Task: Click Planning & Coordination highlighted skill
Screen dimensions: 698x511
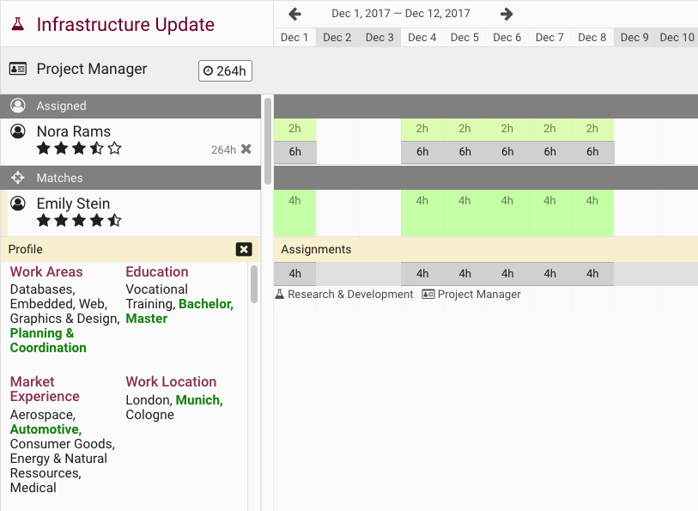Action: 48,340
